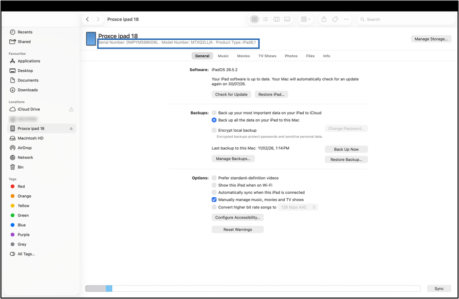Open Applications in the sidebar
Screen dimensions: 459x299
point(41,61)
